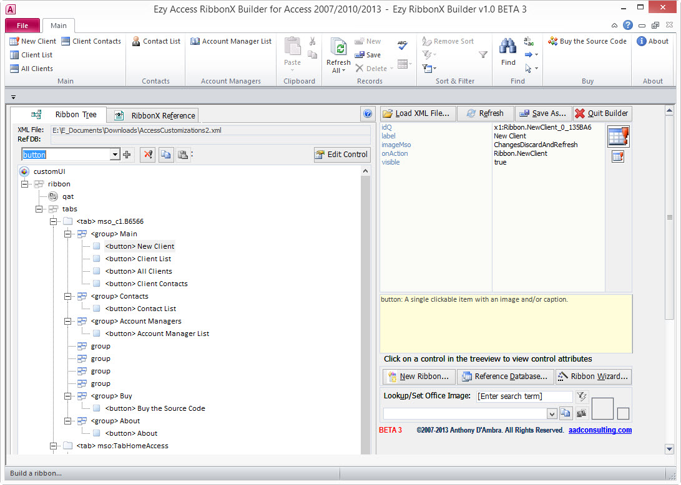Click the filter icon next to search term
The height and width of the screenshot is (485, 681).
pyautogui.click(x=582, y=396)
